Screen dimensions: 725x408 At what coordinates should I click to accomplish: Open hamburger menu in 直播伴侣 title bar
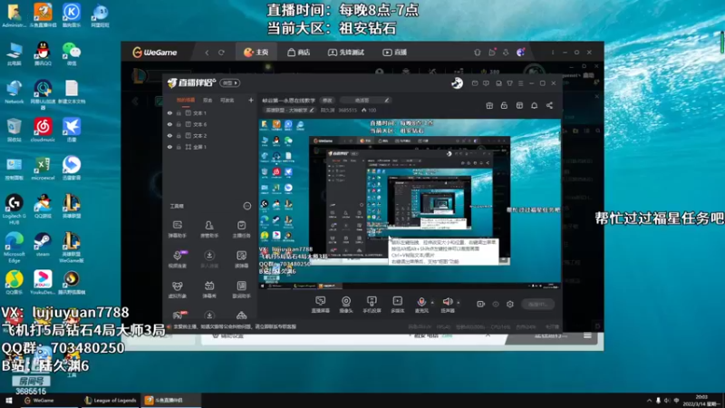click(x=520, y=83)
